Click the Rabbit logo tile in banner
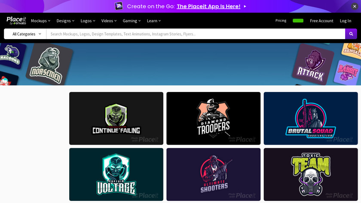The width and height of the screenshot is (361, 203). click(x=347, y=73)
